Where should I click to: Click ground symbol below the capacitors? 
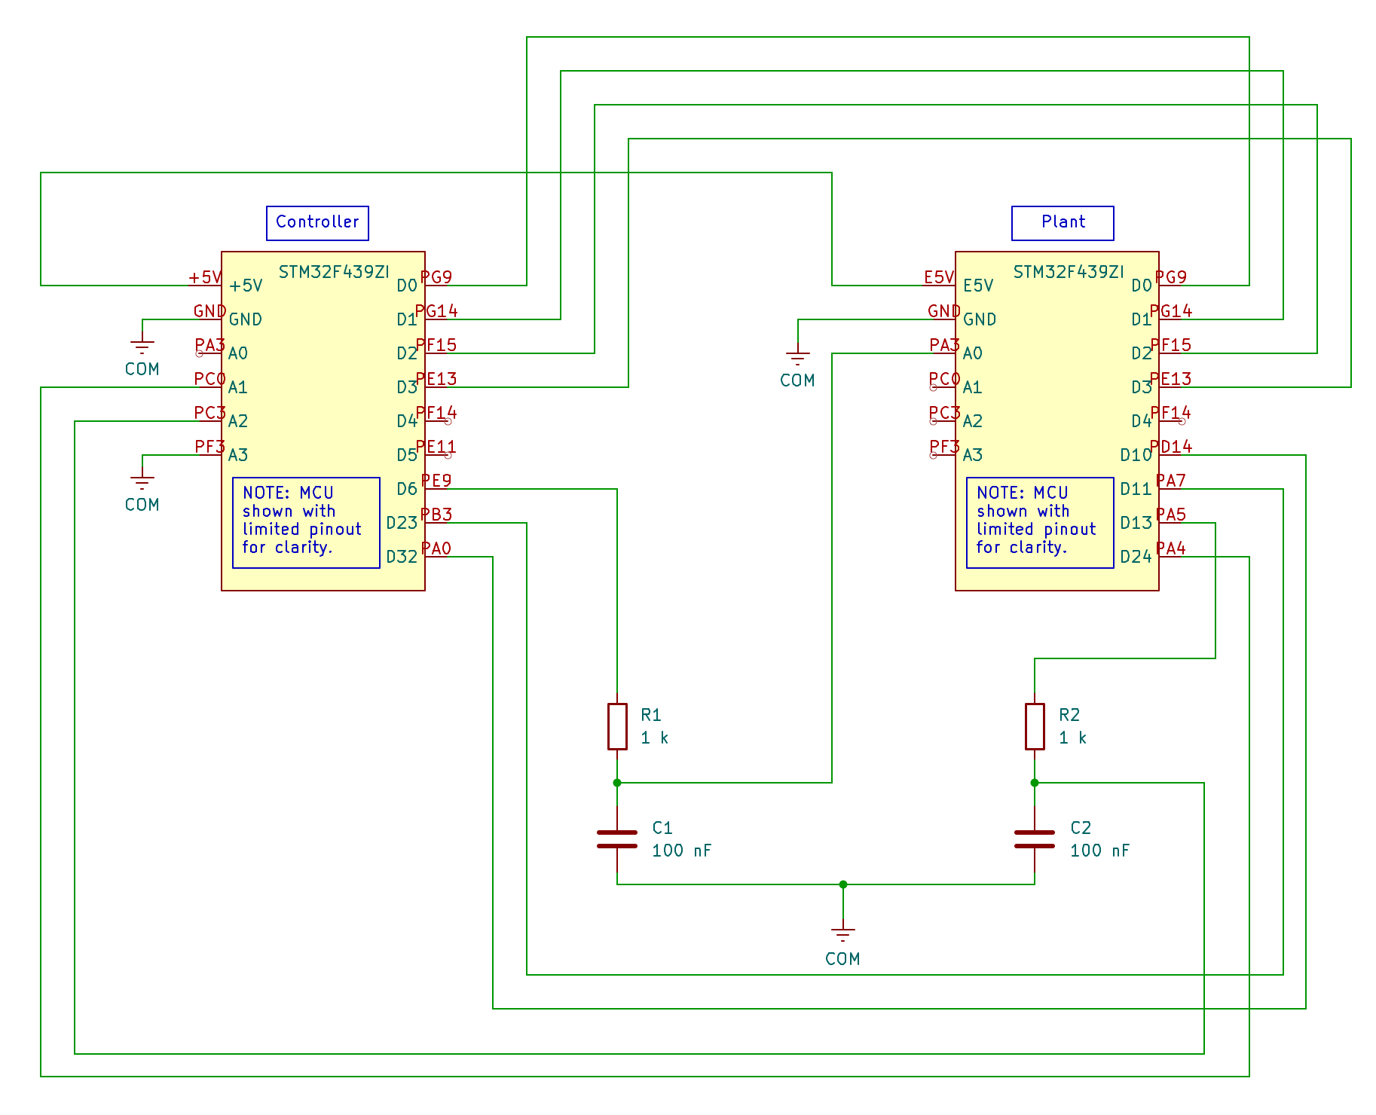pos(842,936)
